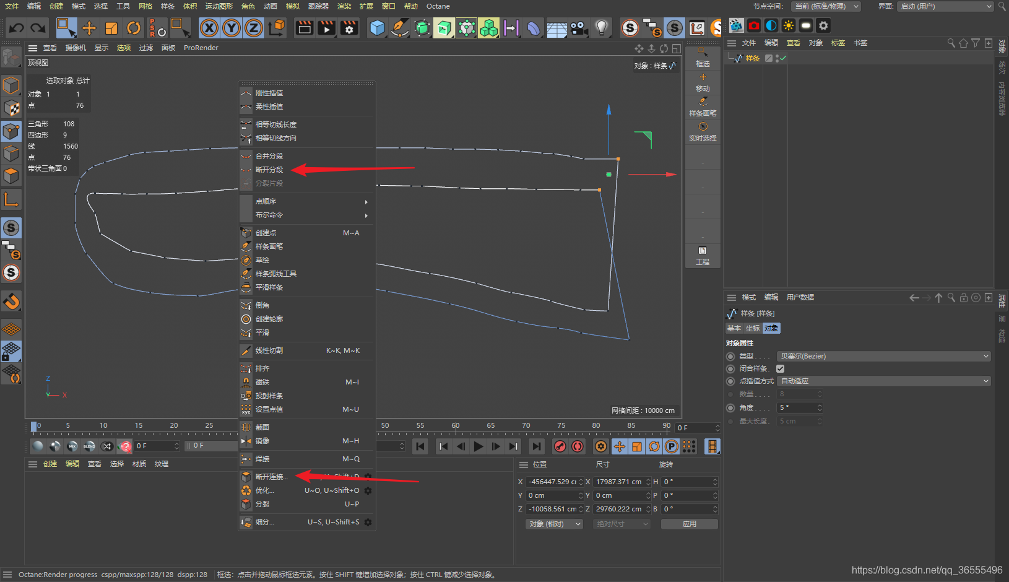Click the coordinate system cube icon
Image resolution: width=1009 pixels, height=582 pixels.
point(277,28)
